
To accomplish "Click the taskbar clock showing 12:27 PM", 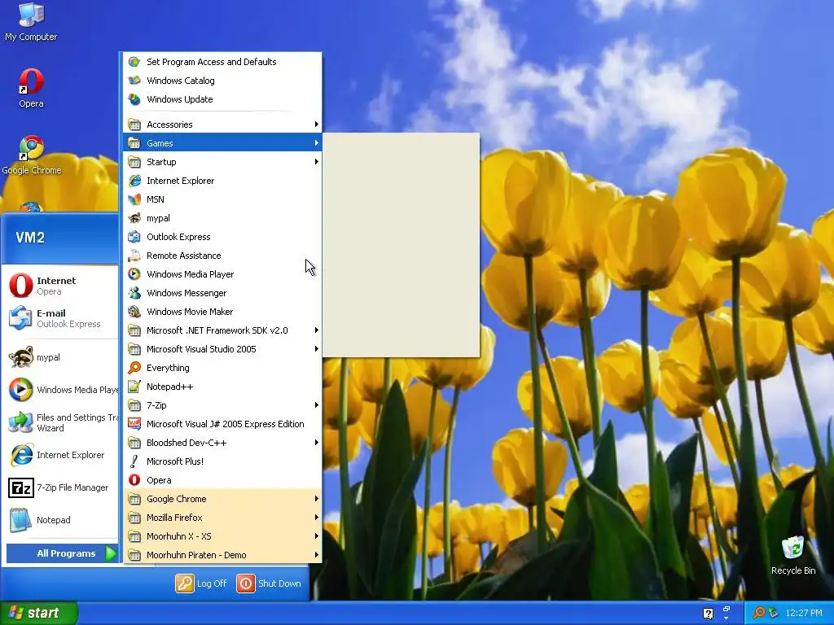I will [x=804, y=613].
